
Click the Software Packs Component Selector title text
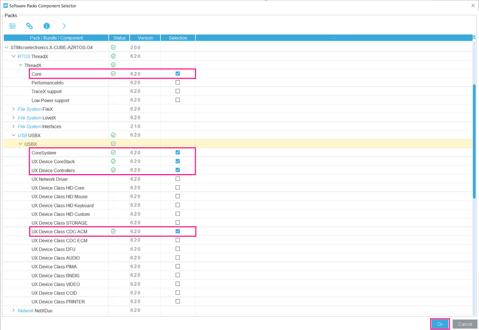(43, 5)
